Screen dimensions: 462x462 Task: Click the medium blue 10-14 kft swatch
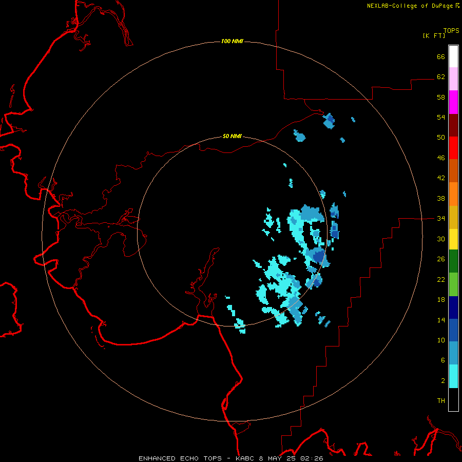pos(453,330)
